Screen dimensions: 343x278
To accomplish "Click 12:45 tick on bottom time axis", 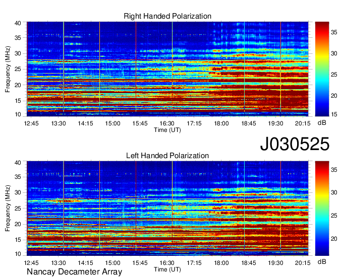I will pyautogui.click(x=31, y=263).
